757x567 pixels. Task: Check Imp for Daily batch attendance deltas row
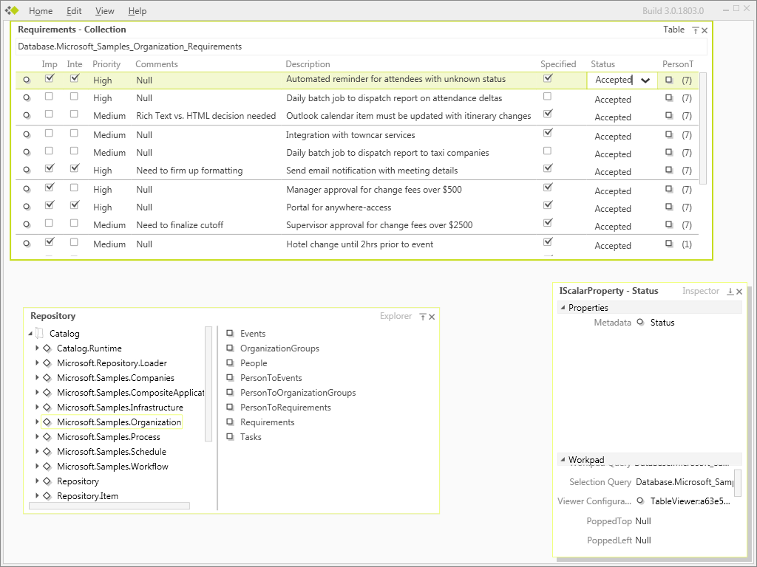click(x=49, y=97)
